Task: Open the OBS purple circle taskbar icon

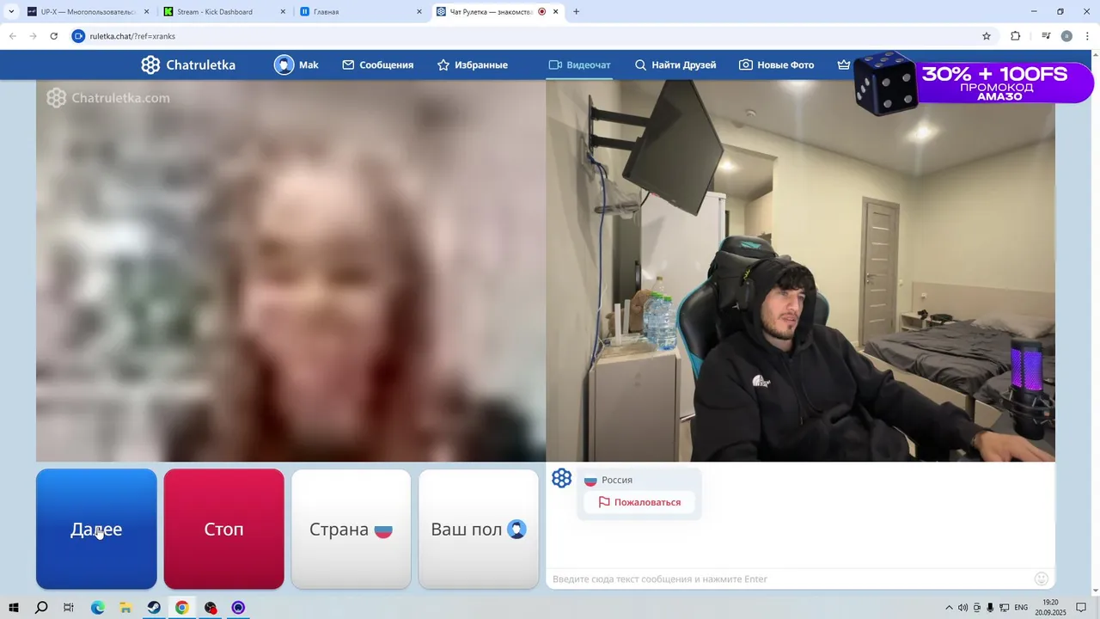Action: [238, 608]
